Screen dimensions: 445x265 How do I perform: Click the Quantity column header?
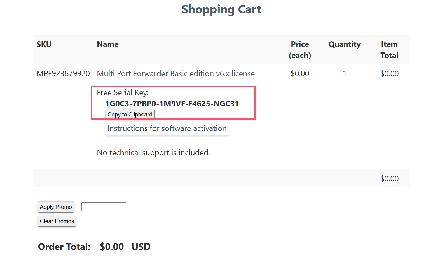[345, 44]
